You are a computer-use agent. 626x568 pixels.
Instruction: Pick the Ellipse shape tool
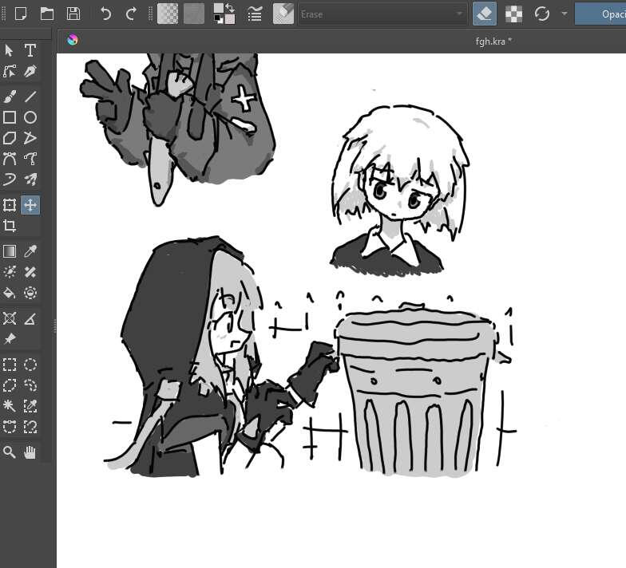pos(30,117)
